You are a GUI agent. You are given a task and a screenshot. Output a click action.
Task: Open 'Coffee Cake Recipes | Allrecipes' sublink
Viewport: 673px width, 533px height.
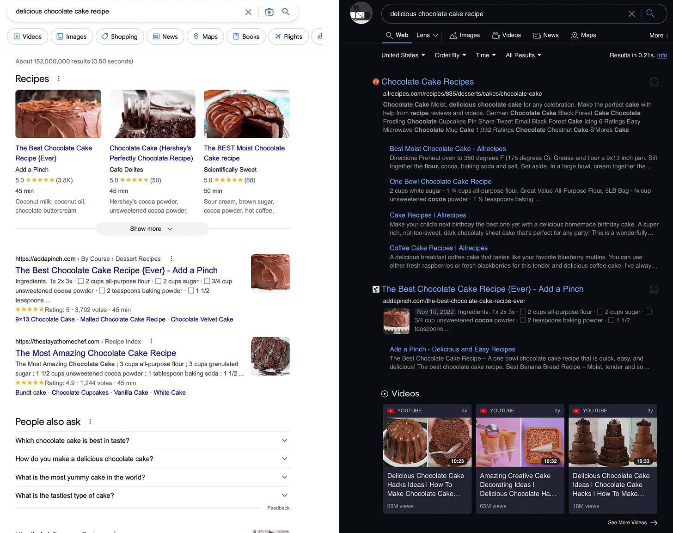[439, 248]
